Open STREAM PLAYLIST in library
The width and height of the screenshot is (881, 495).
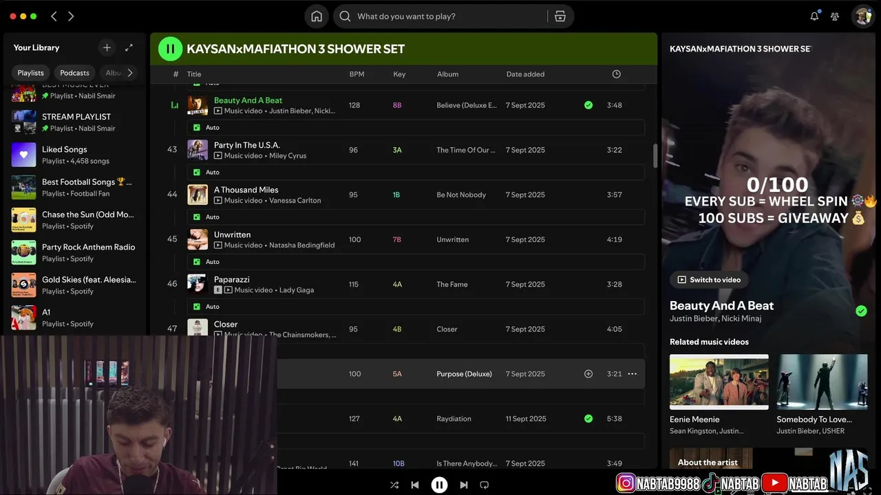pyautogui.click(x=74, y=122)
